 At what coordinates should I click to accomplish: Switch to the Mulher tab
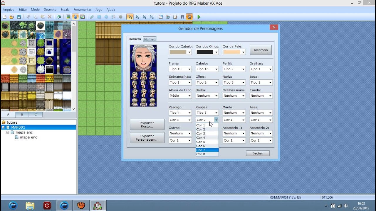click(150, 39)
